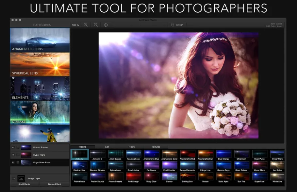297x192 pixels.
Task: Tick the Proton Source layer checkbox
Action: click(x=18, y=147)
